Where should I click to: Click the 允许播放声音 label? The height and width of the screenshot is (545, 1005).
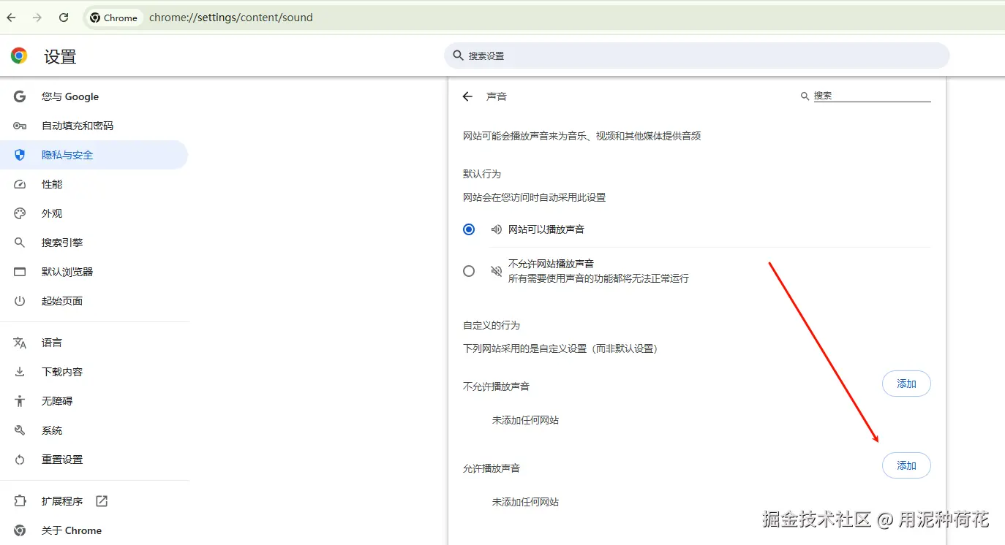pos(492,468)
